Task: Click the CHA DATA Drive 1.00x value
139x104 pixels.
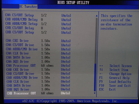Action: pos(46,57)
